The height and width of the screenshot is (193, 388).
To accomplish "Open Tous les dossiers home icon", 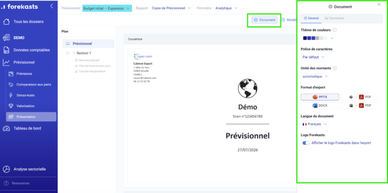I will (x=6, y=22).
